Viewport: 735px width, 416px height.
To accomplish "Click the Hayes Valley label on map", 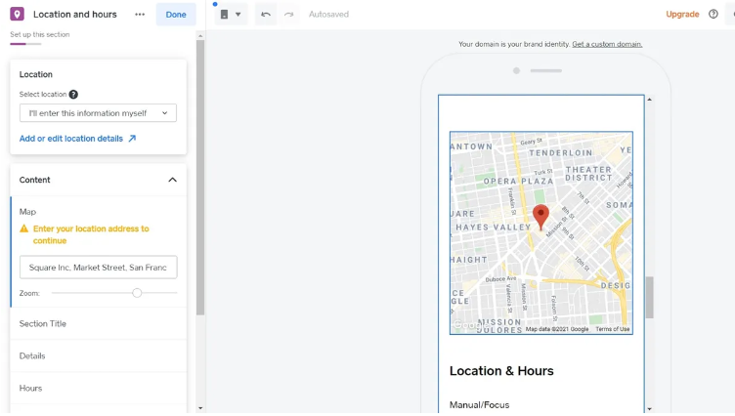I will coord(494,228).
